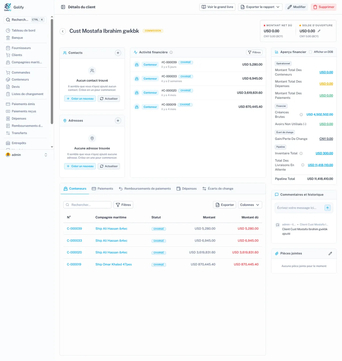This screenshot has height=361, width=342.
Task: Switch to the Dépenses tab
Action: click(x=186, y=189)
